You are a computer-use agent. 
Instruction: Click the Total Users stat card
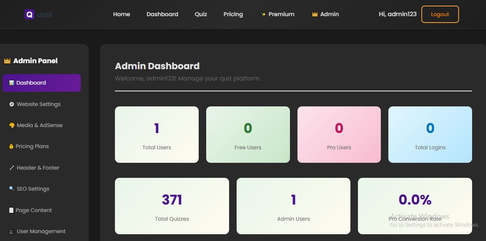tap(157, 135)
